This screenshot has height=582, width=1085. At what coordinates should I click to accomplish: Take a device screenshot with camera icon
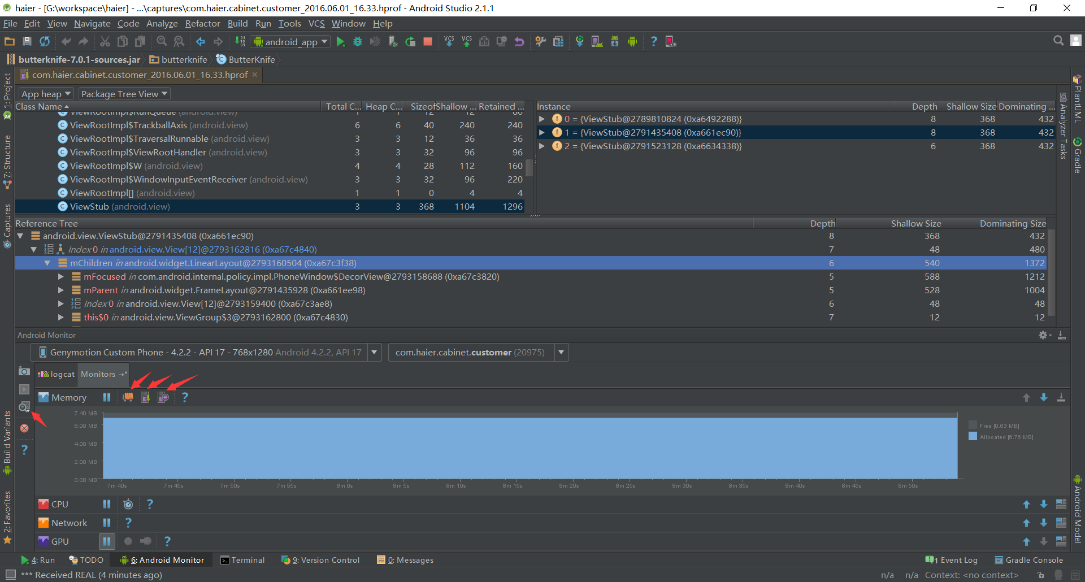coord(24,371)
